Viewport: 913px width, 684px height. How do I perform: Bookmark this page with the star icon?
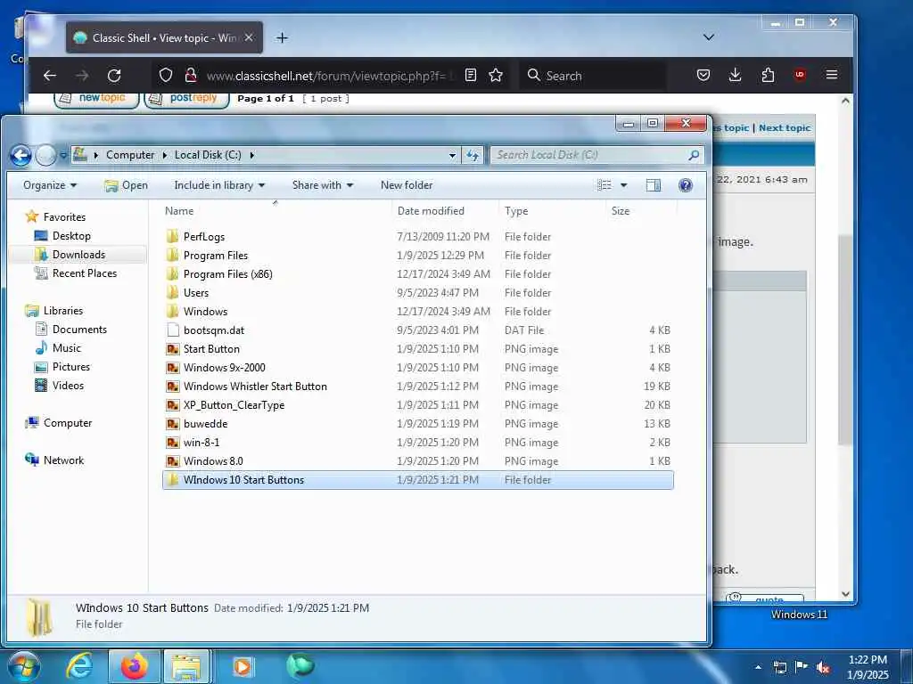click(x=496, y=75)
